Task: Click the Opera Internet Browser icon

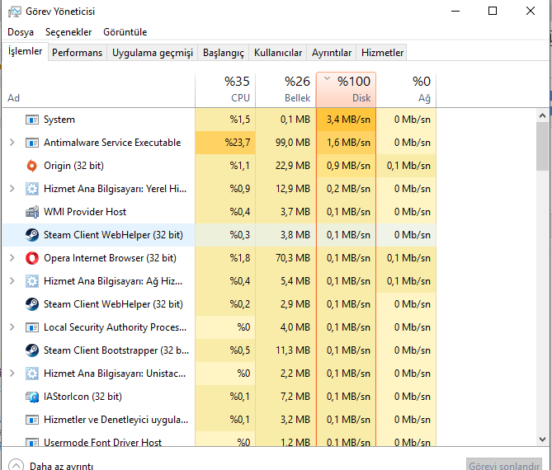Action: click(32, 258)
